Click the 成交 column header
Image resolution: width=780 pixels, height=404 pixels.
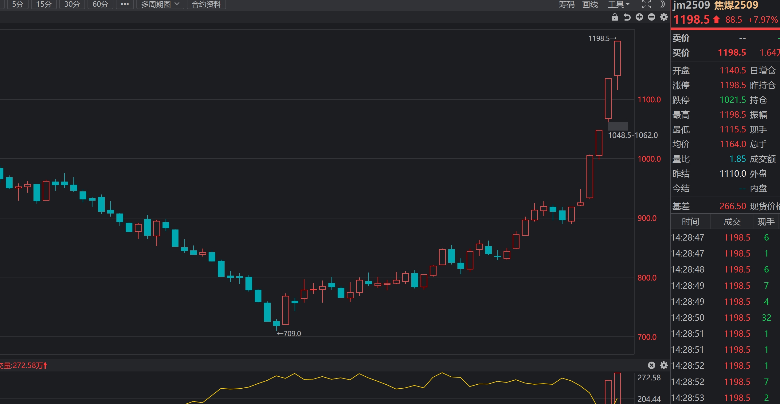pos(732,222)
